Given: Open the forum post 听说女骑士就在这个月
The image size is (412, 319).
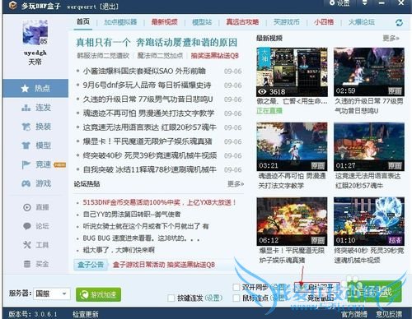Looking at the screenshot, I should point(146,226).
